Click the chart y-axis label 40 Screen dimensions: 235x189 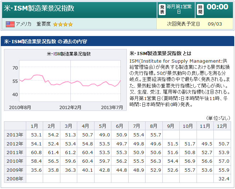tap(15, 95)
